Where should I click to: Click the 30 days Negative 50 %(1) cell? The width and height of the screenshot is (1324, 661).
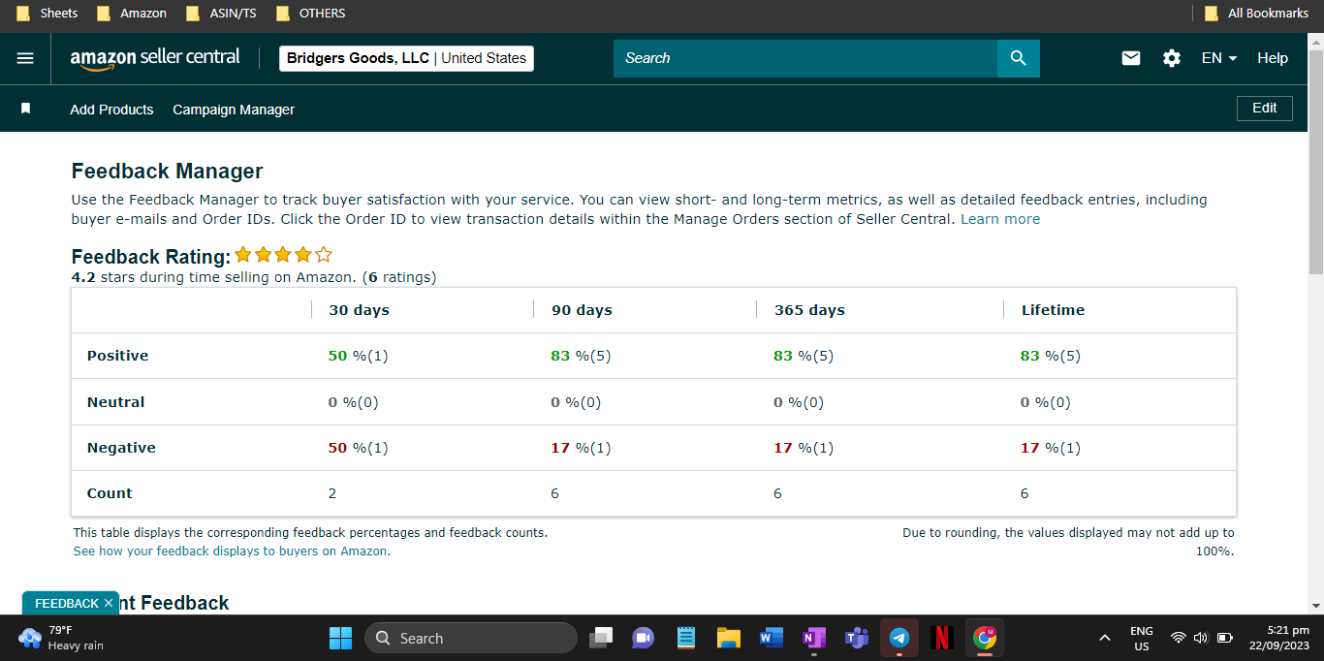[358, 448]
